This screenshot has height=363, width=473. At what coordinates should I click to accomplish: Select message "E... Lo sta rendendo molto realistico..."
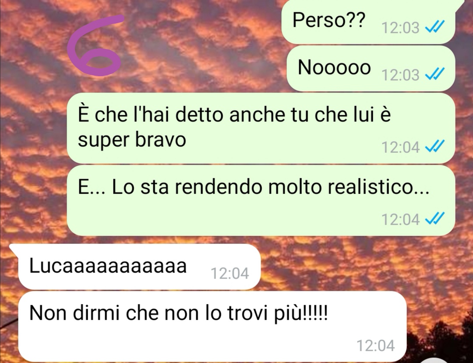261,201
